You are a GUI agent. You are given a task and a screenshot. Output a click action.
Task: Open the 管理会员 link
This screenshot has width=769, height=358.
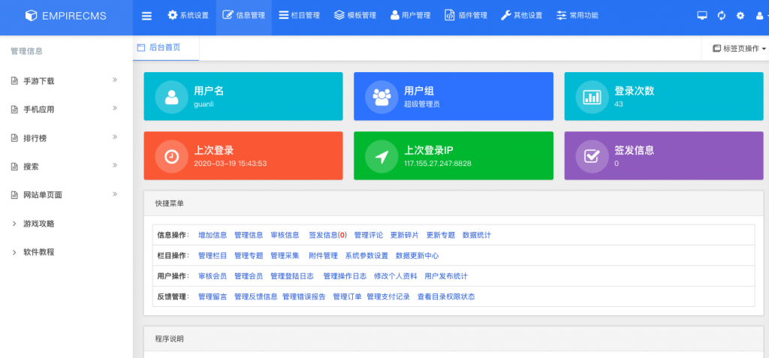pyautogui.click(x=249, y=276)
